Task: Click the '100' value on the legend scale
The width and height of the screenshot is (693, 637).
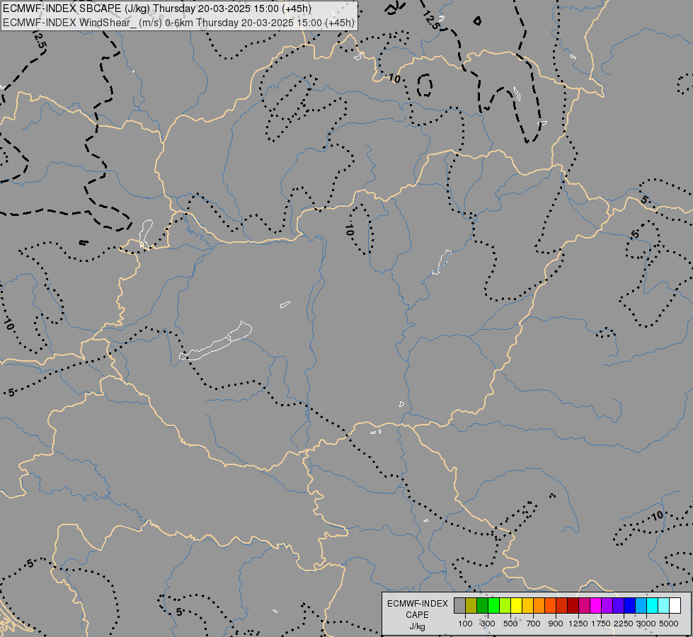Action: click(x=465, y=624)
